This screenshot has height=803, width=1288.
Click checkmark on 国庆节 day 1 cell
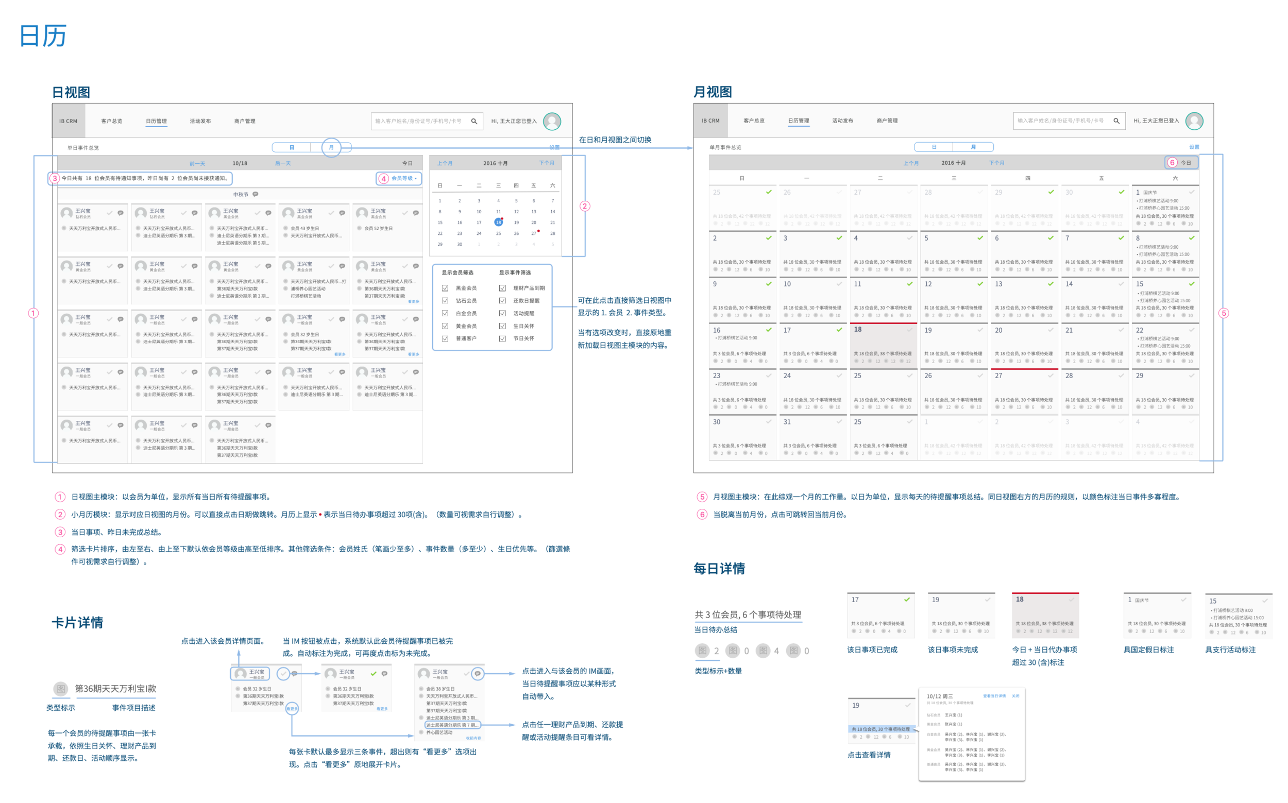(x=1192, y=192)
